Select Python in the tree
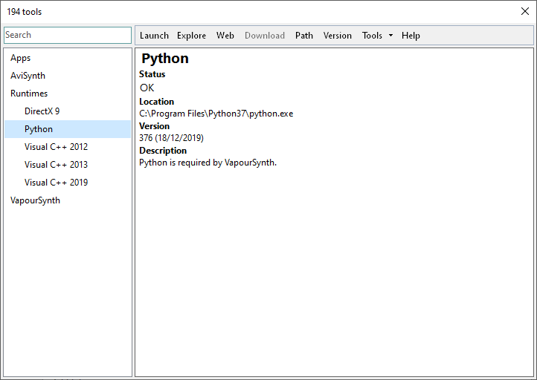Image resolution: width=537 pixels, height=380 pixels. 68,129
